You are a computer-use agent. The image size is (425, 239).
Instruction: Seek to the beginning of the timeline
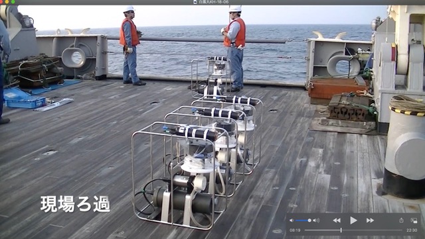click(305, 230)
